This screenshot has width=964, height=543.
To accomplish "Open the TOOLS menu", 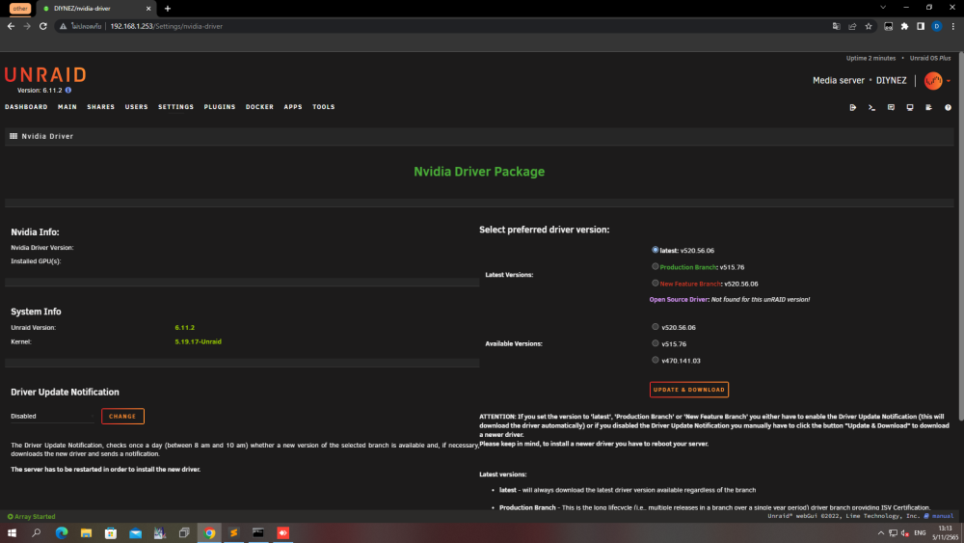I will click(x=323, y=107).
